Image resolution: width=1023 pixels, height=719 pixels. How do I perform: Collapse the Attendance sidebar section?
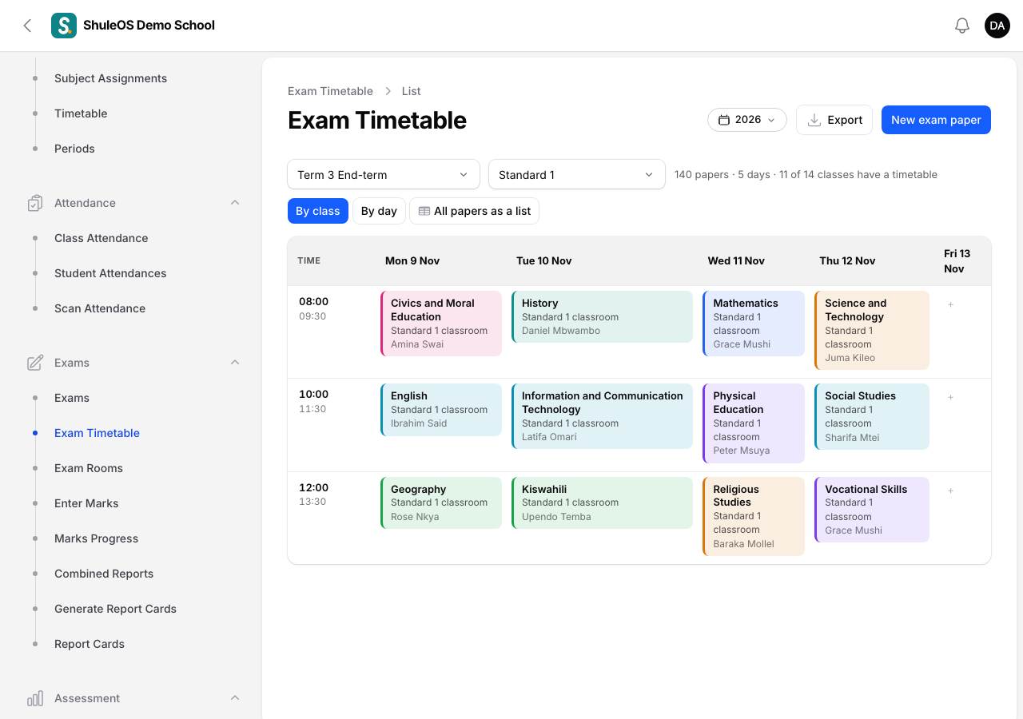click(x=235, y=203)
